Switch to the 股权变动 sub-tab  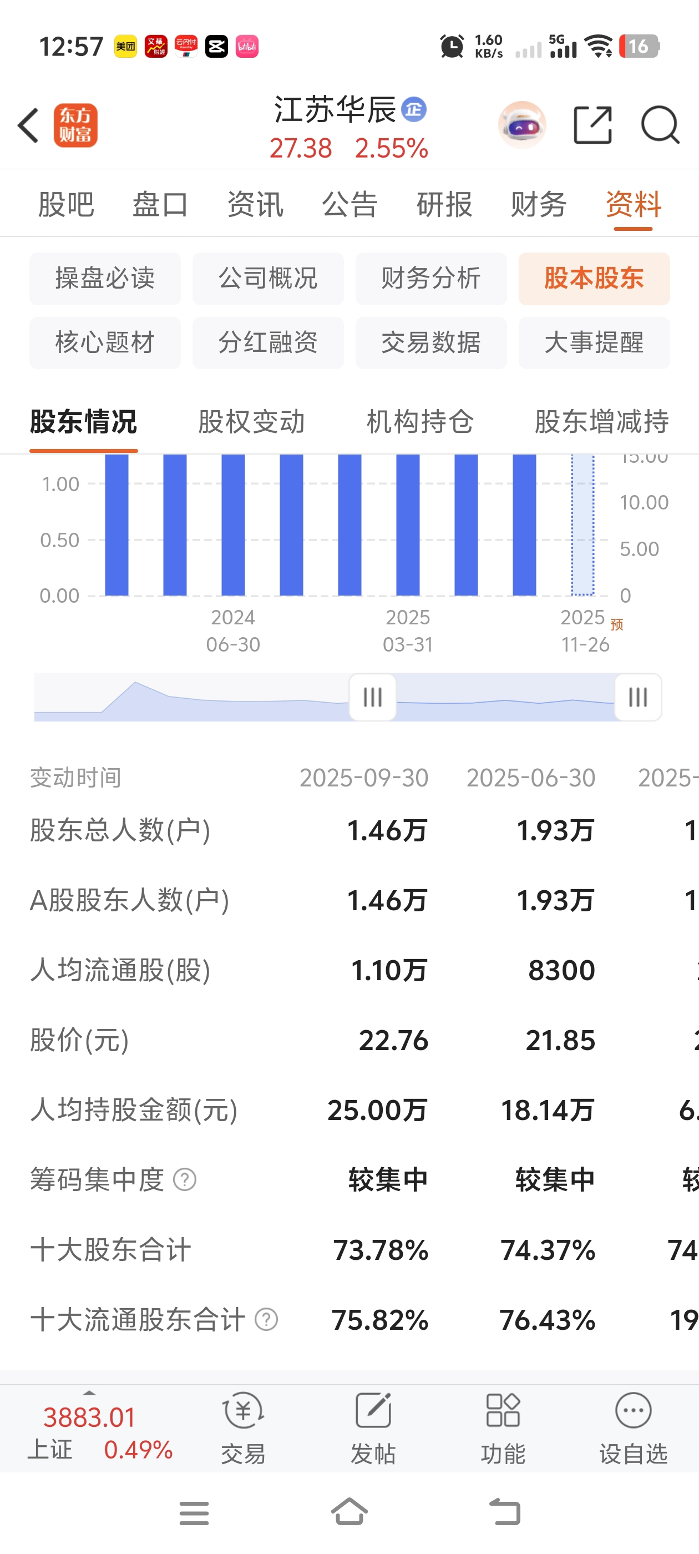click(x=251, y=422)
